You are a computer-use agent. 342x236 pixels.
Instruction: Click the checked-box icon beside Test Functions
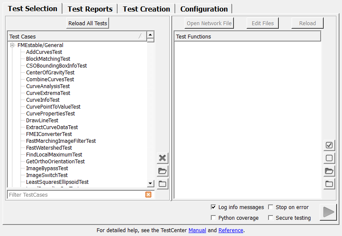pos(329,145)
